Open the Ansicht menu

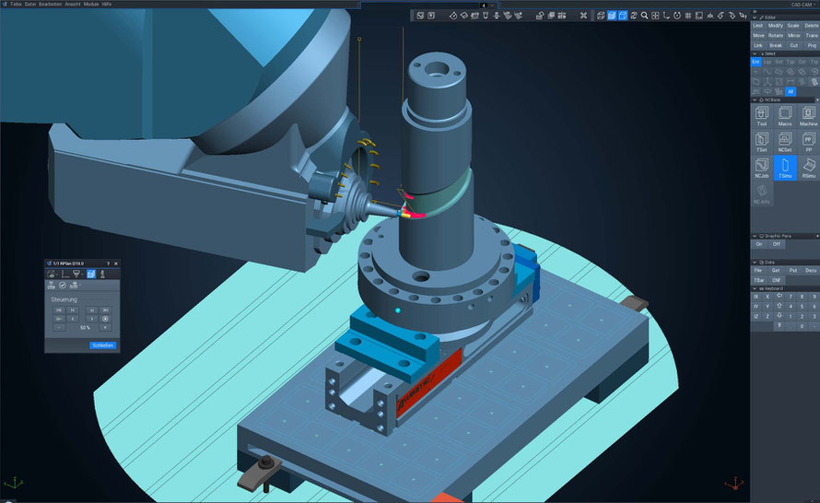[x=73, y=5]
